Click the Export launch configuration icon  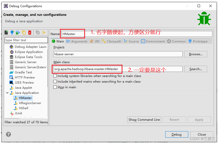click(x=18, y=32)
